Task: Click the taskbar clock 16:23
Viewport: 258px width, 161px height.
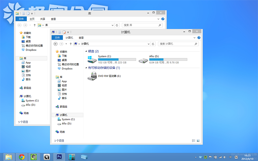Action: tap(247, 156)
